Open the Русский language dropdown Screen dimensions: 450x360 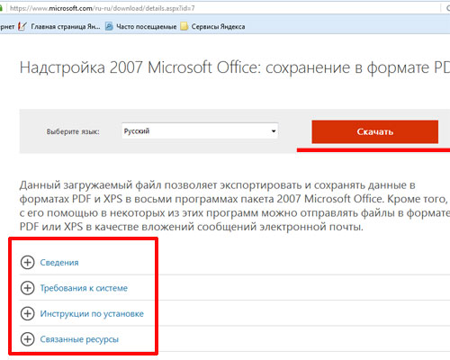click(200, 130)
